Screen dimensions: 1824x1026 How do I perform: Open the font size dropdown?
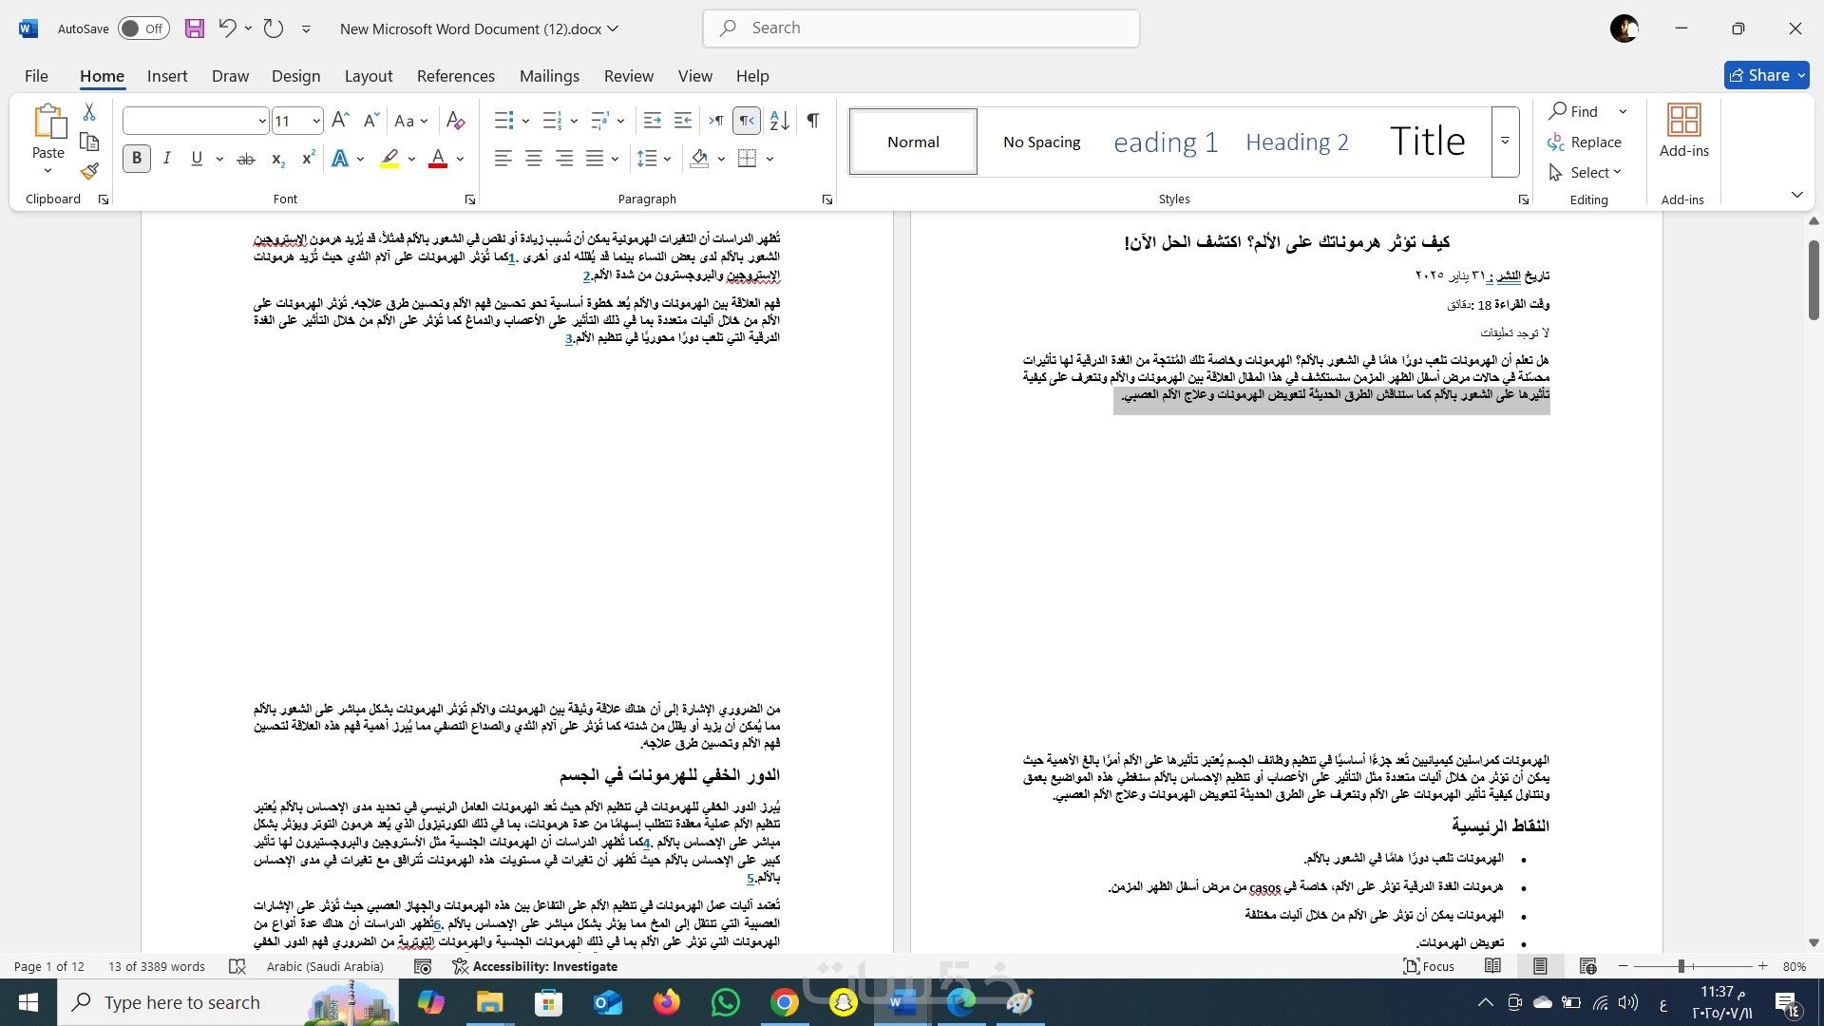click(x=316, y=121)
